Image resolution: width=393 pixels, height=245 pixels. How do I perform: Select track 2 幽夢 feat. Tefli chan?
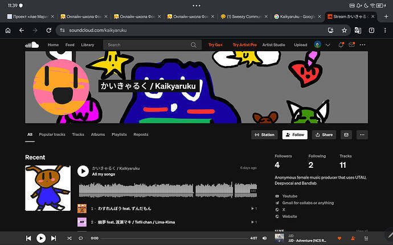[136, 222]
